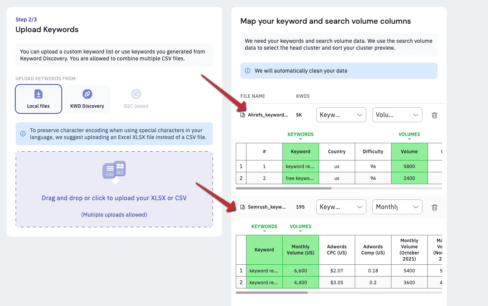This screenshot has height=306, width=488.
Task: Click the Difficulty column header in Ahrefs table
Action: point(373,152)
